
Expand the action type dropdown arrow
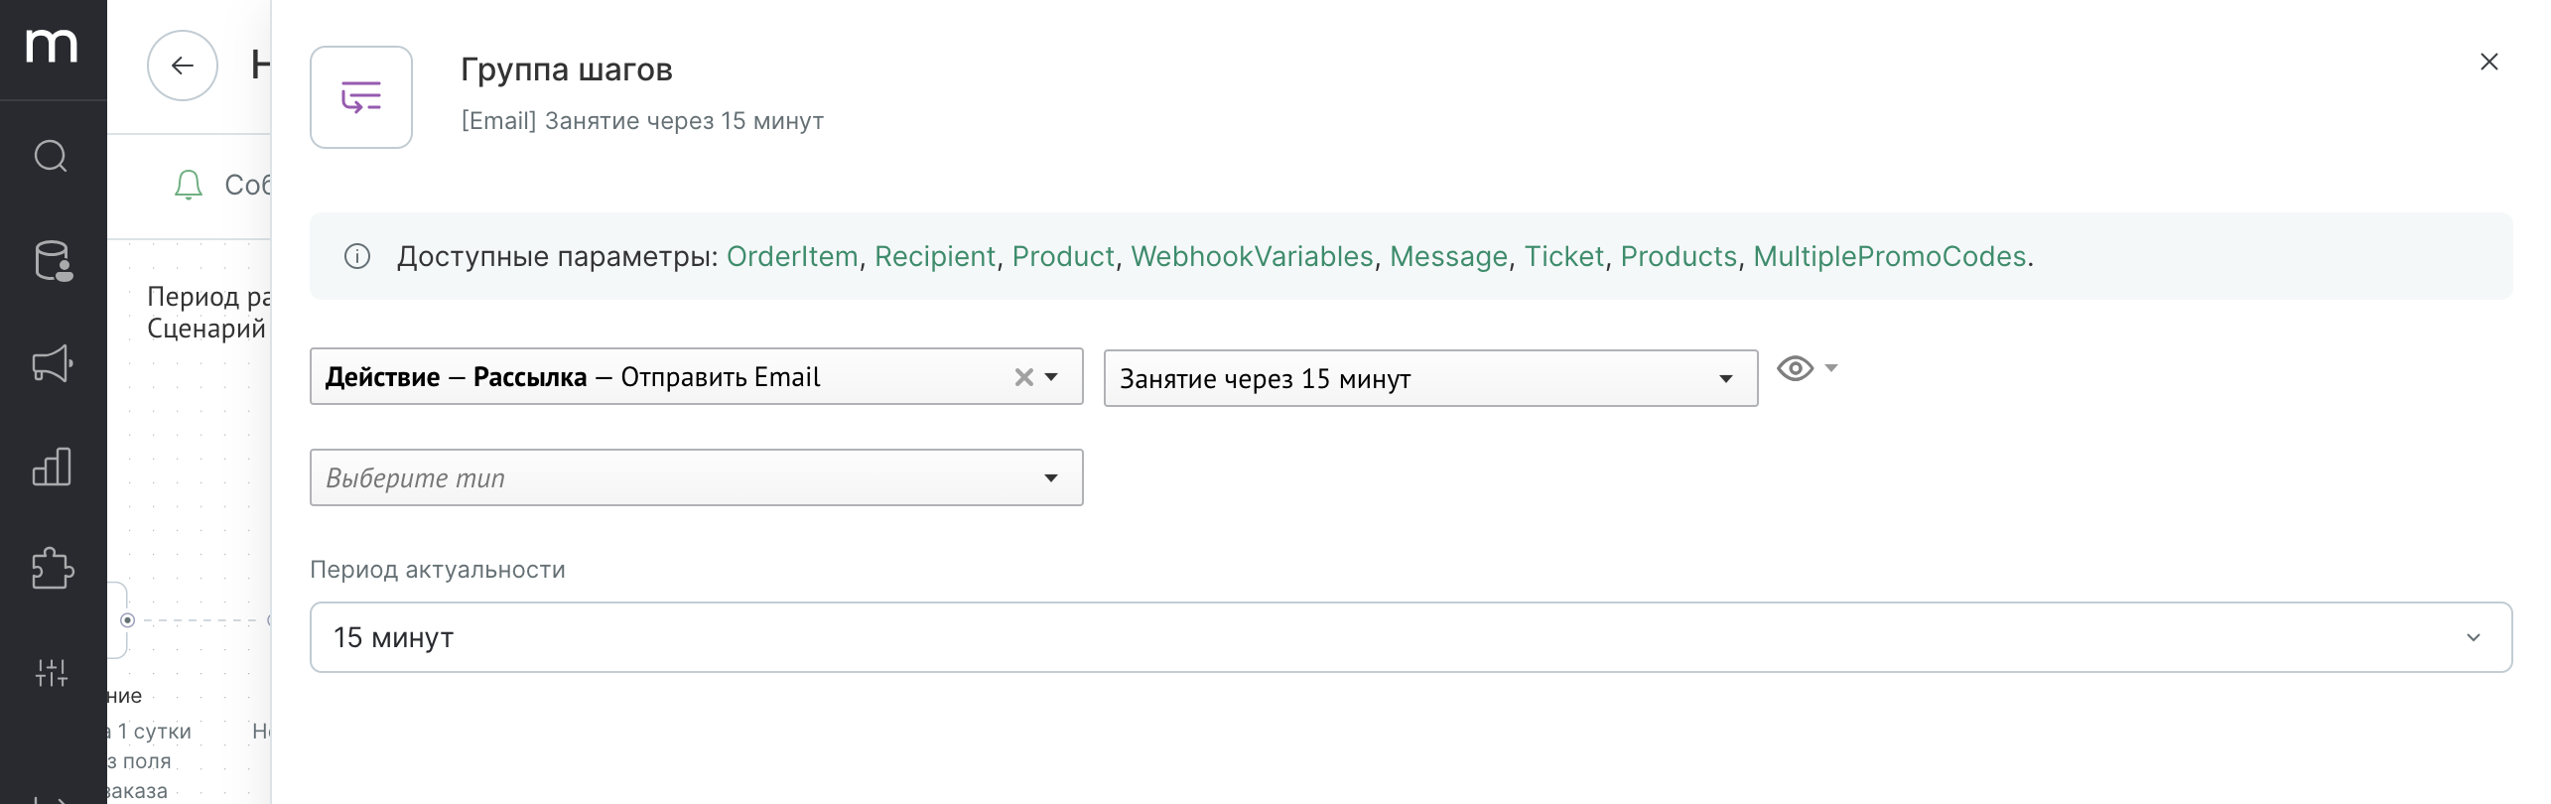[1052, 377]
